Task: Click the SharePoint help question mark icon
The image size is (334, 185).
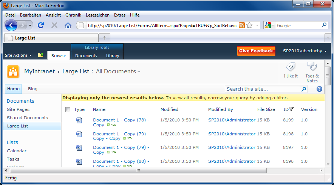Action: pos(319,89)
